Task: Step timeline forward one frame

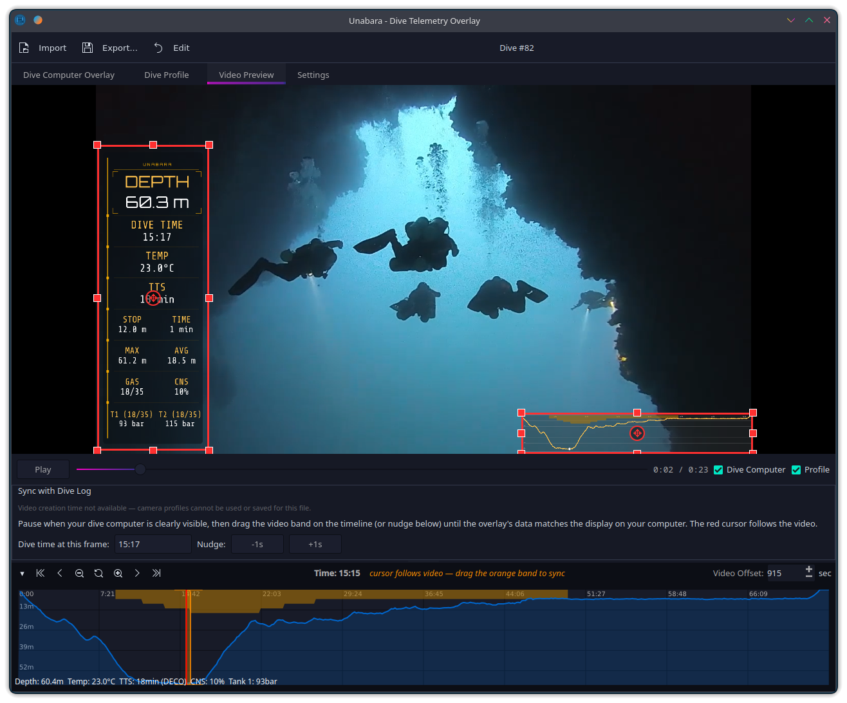Action: click(137, 573)
